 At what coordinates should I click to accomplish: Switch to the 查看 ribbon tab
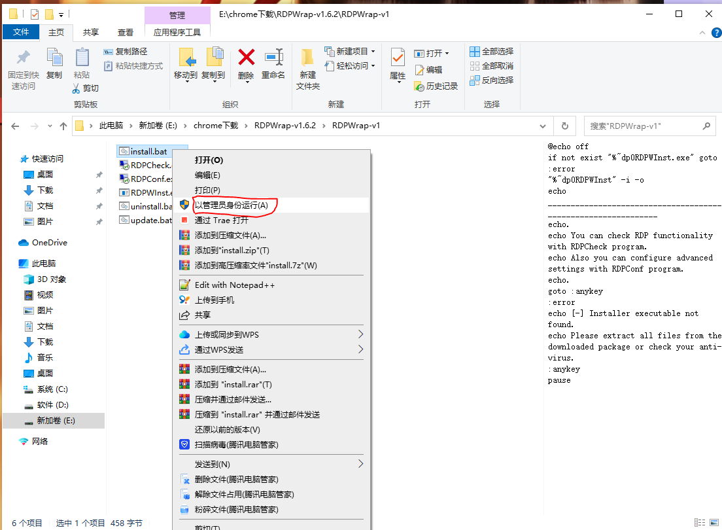coord(126,31)
